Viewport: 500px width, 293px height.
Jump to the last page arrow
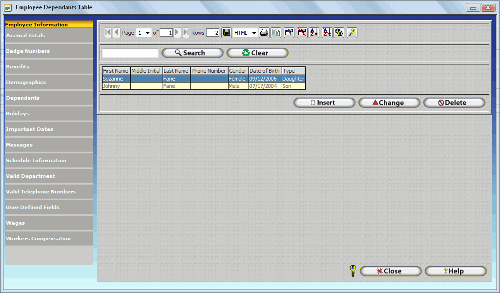point(186,33)
